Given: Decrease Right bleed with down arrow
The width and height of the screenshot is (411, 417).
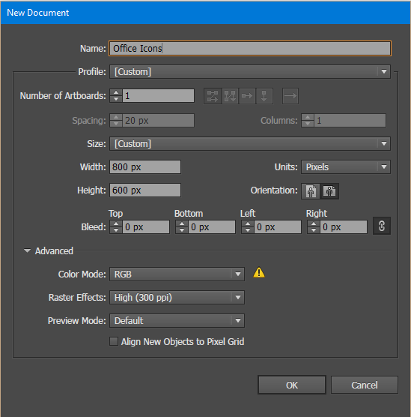Looking at the screenshot, I should [314, 230].
